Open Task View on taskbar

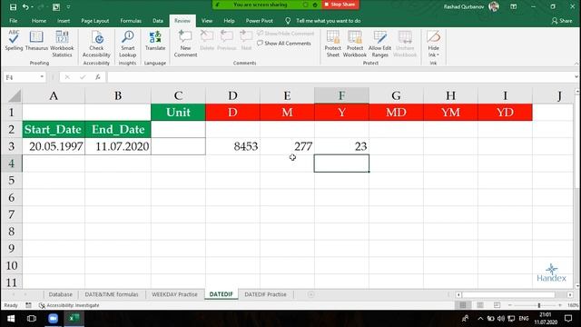coord(32,319)
